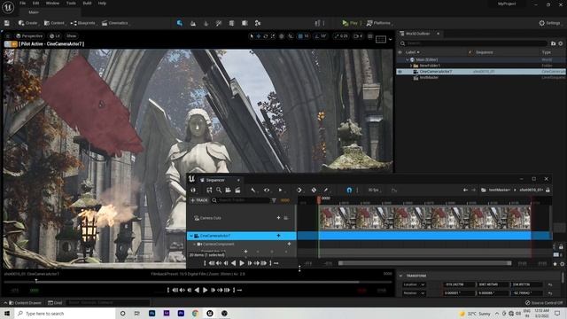567x319 pixels.
Task: Choose the viewport rotate gizmo tool
Action: [x=266, y=36]
